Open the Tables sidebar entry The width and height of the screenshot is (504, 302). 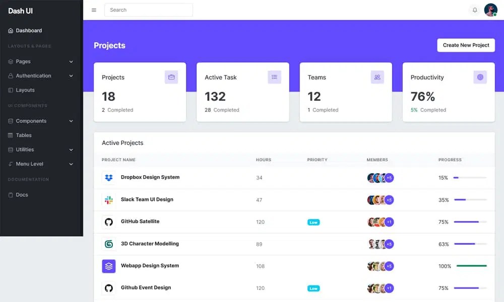[x=22, y=135]
